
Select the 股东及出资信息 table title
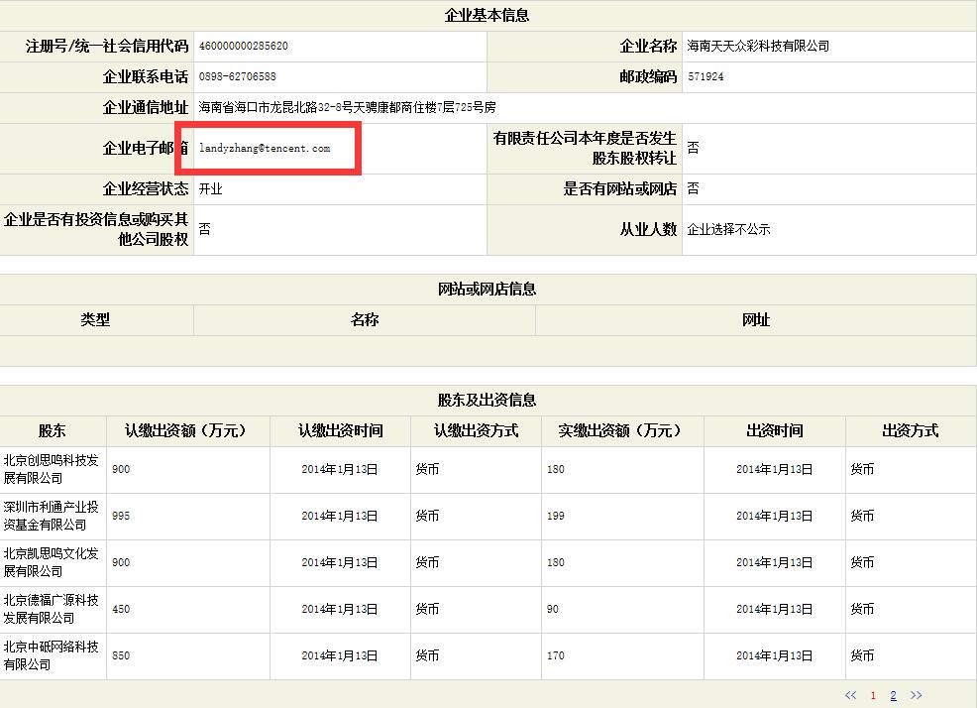(x=488, y=400)
